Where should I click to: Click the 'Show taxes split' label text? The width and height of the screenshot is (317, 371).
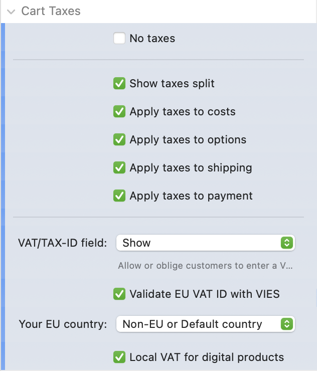pos(172,83)
